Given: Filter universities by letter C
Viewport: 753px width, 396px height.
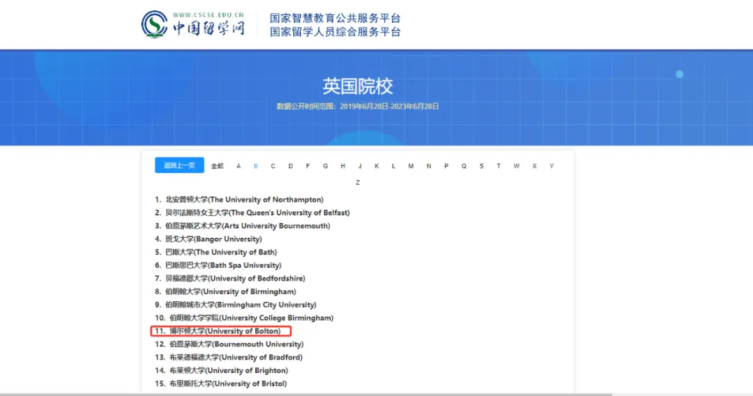Looking at the screenshot, I should pos(273,166).
